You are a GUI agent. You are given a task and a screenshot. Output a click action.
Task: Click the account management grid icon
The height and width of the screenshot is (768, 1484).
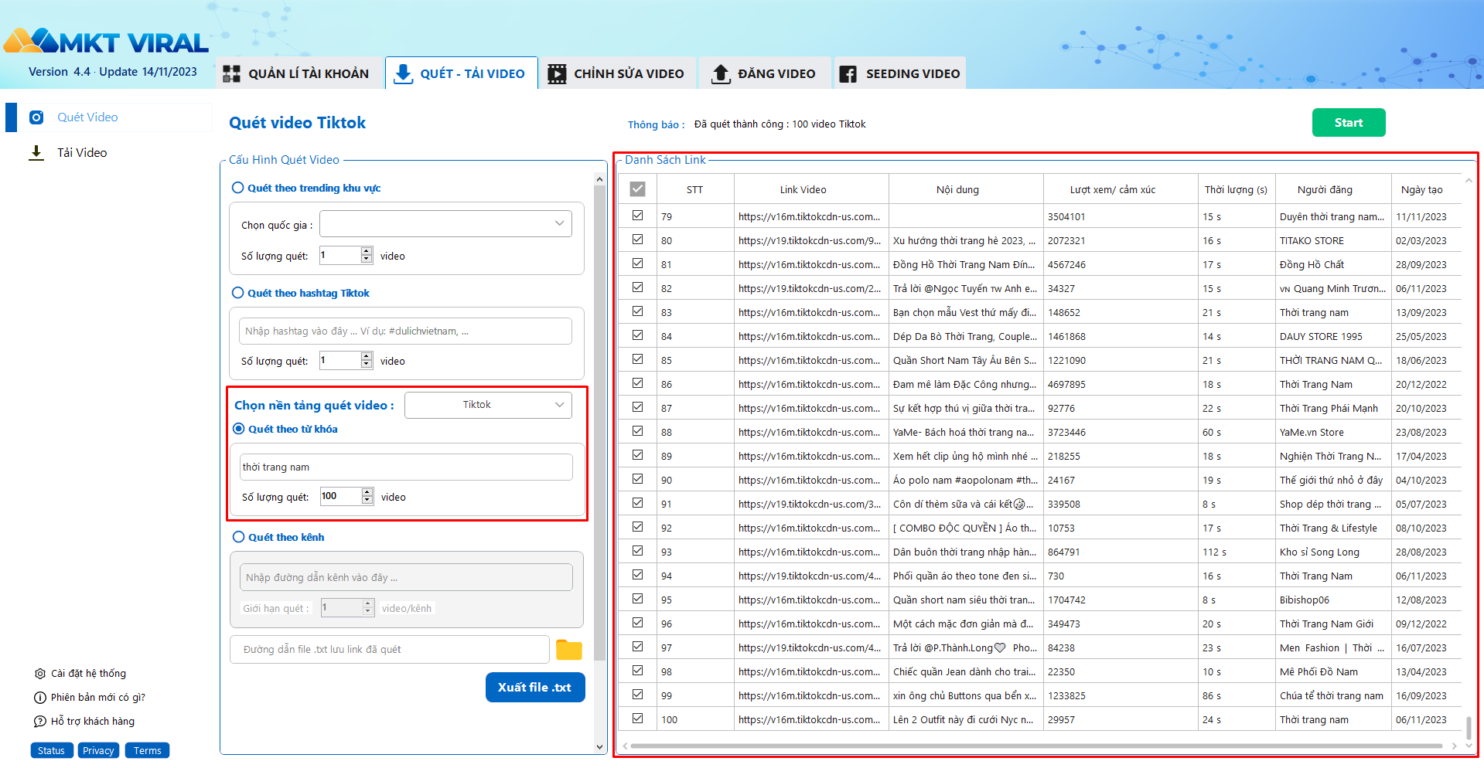point(231,73)
